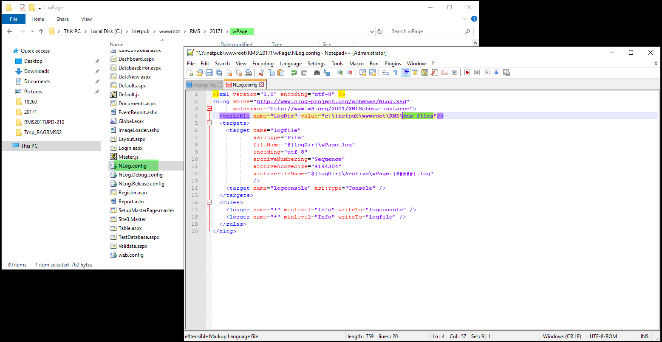The height and width of the screenshot is (342, 662).
Task: Open Customize Quick Access Toolbar dropdown
Action: click(40, 8)
